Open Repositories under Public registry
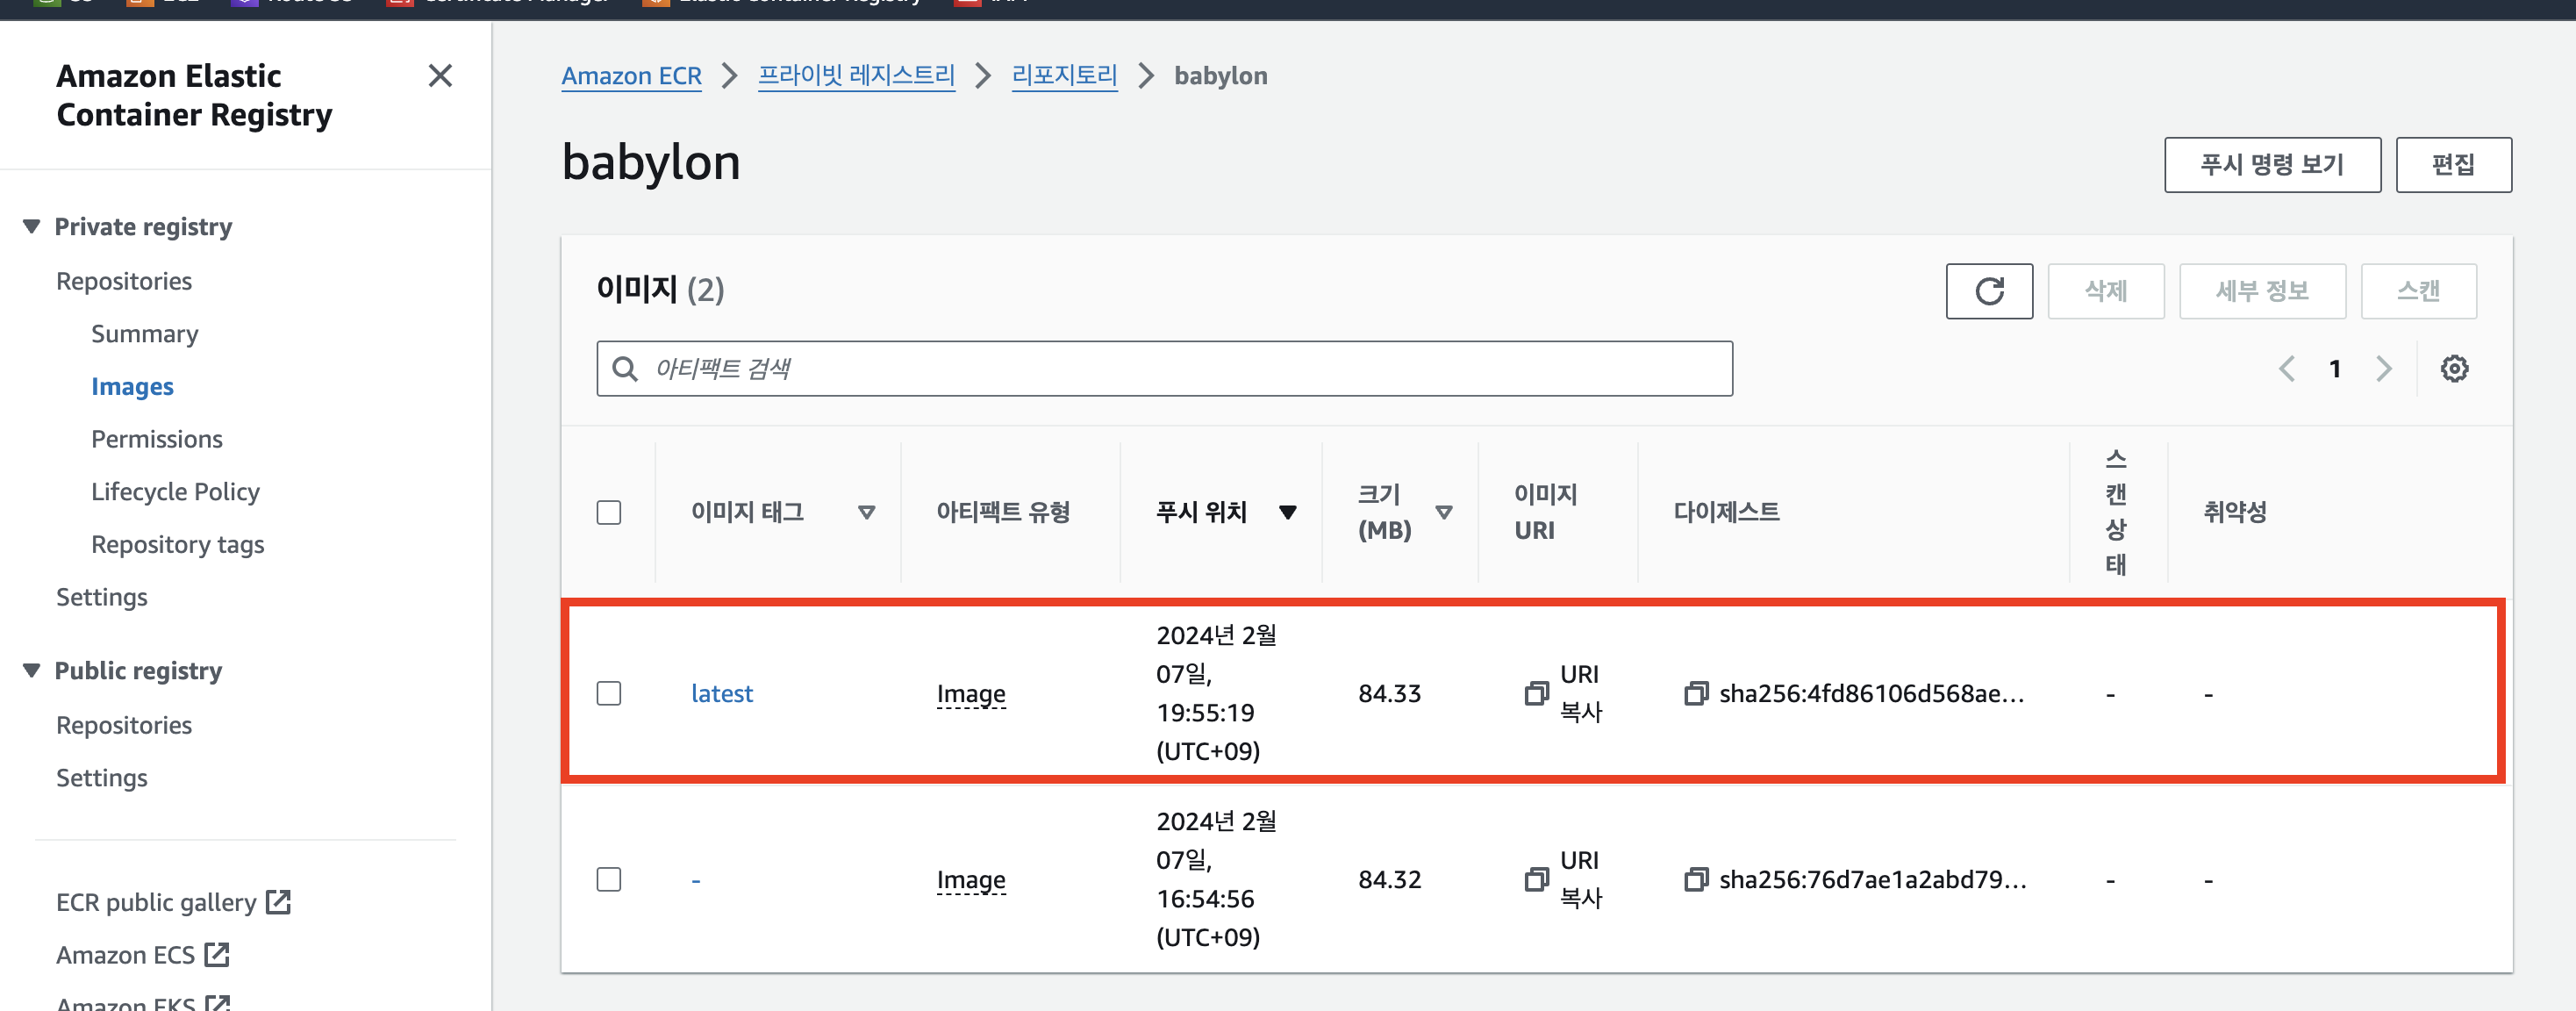This screenshot has width=2576, height=1011. pyautogui.click(x=124, y=725)
